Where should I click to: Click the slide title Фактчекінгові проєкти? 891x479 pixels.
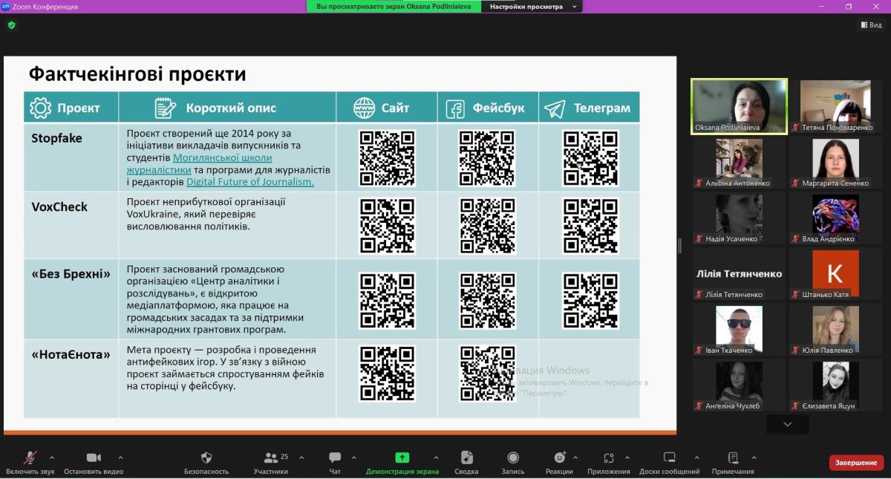(137, 74)
